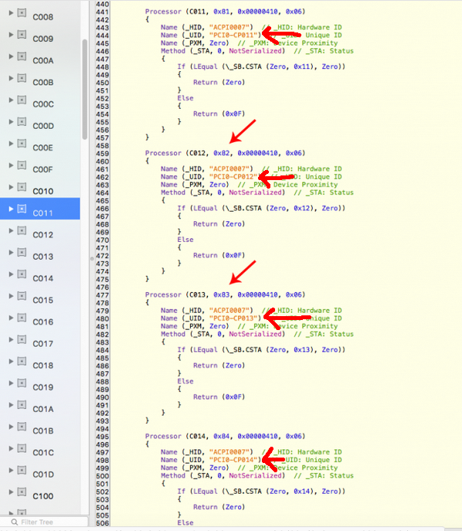
Task: Expand the C00B tree node
Action: [11, 78]
